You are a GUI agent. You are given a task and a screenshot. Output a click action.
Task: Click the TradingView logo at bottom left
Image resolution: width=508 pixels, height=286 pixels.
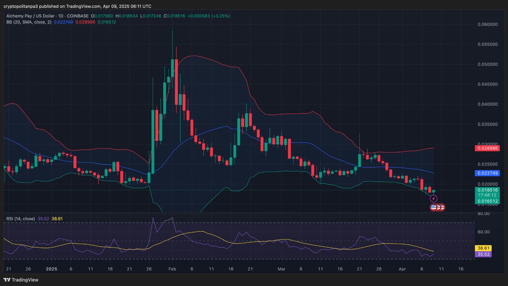(x=21, y=280)
